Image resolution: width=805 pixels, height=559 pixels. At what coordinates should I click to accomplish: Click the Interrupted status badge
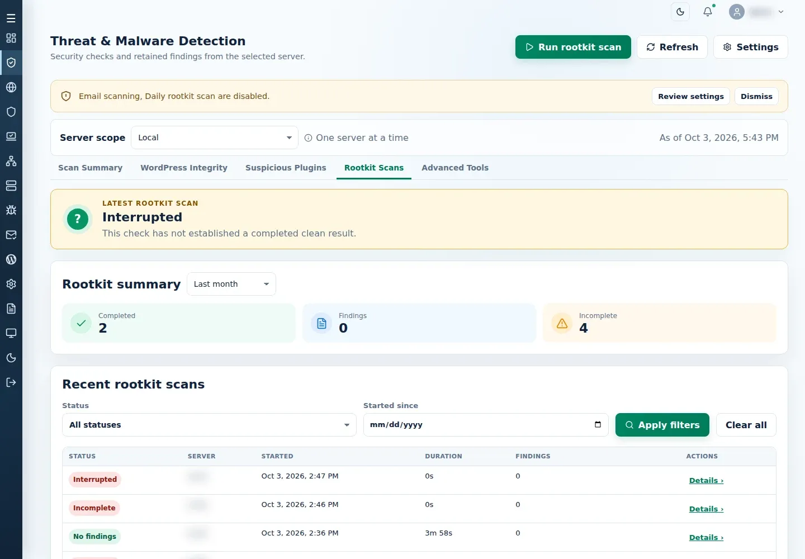click(x=95, y=480)
